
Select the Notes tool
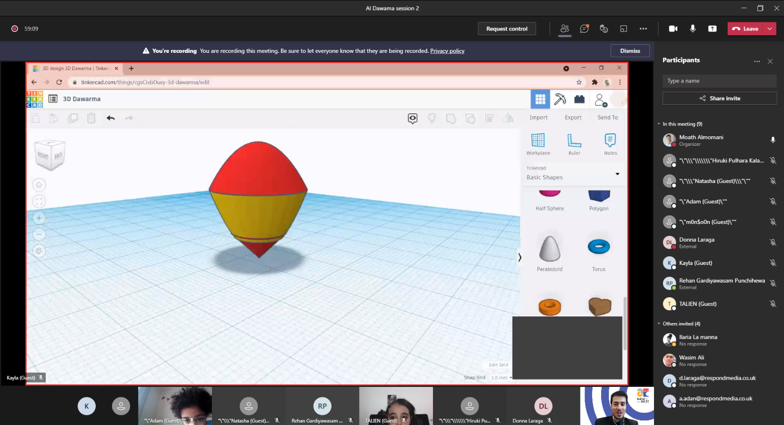(611, 144)
